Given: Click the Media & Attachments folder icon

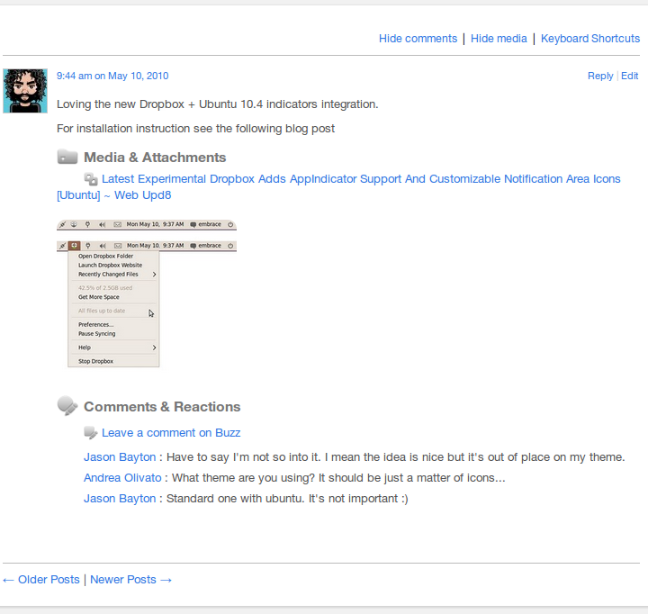Looking at the screenshot, I should pyautogui.click(x=67, y=157).
